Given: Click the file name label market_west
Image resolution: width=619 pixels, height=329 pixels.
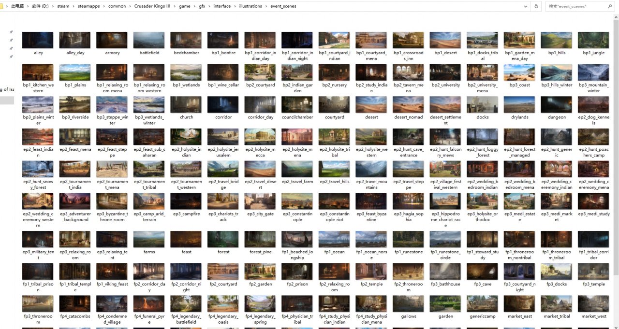Looking at the screenshot, I should 594,316.
